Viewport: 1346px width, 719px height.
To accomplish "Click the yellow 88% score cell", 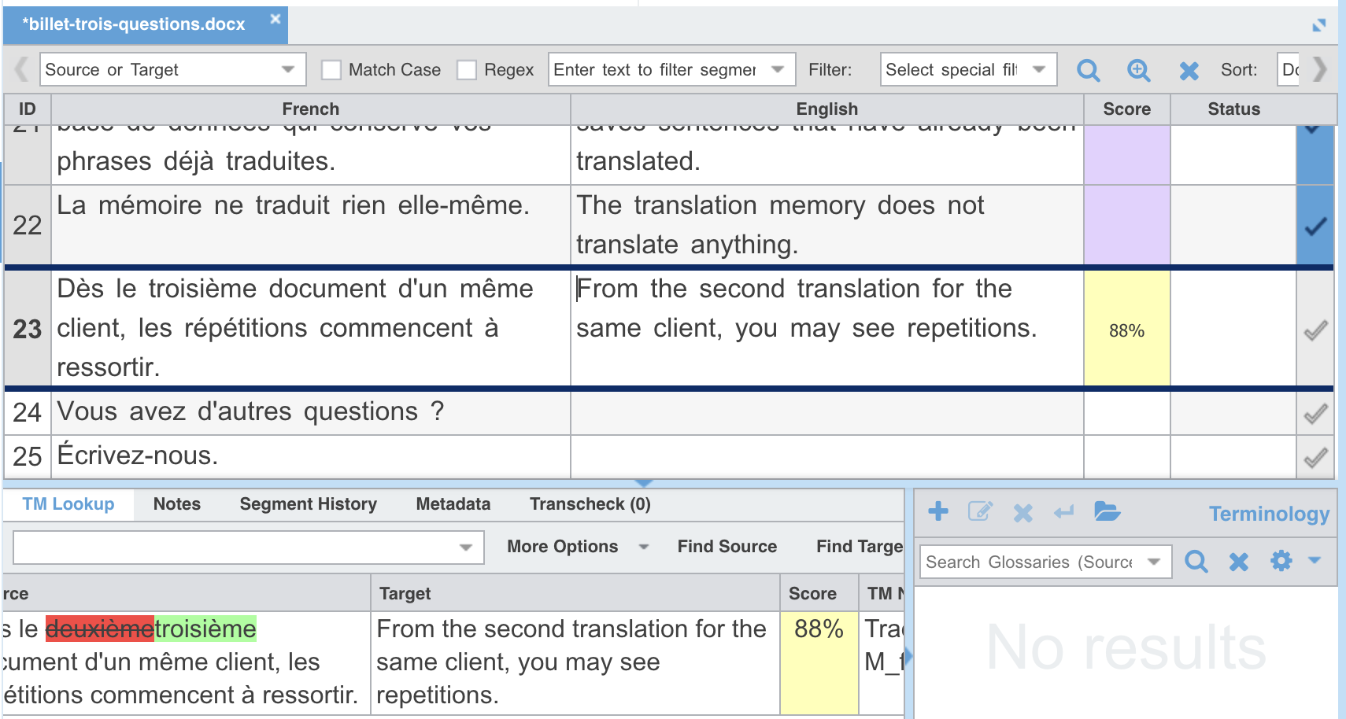I will tap(1126, 329).
